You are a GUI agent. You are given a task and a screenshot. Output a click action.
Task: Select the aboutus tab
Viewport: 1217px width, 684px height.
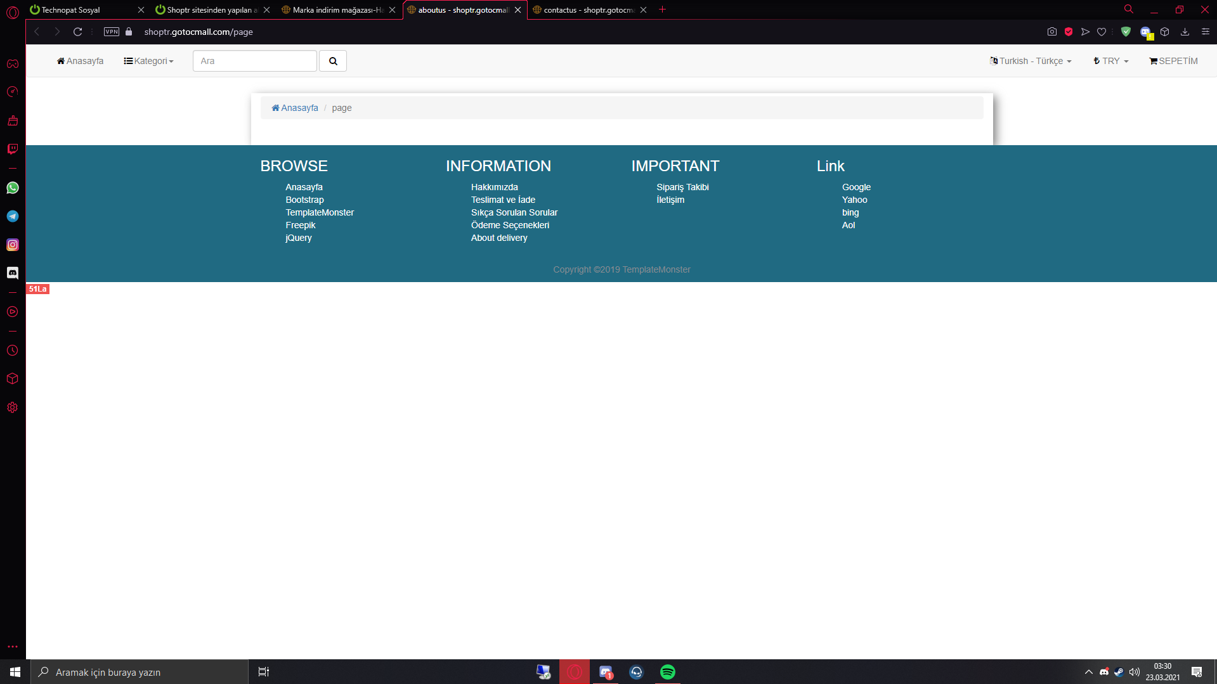point(464,10)
